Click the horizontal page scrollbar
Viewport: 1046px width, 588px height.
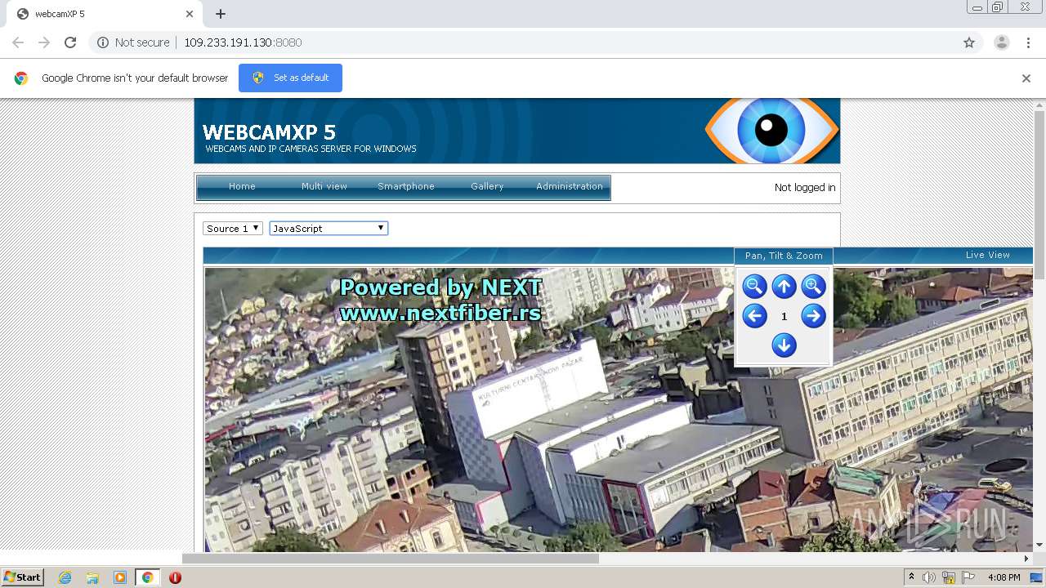click(x=391, y=559)
